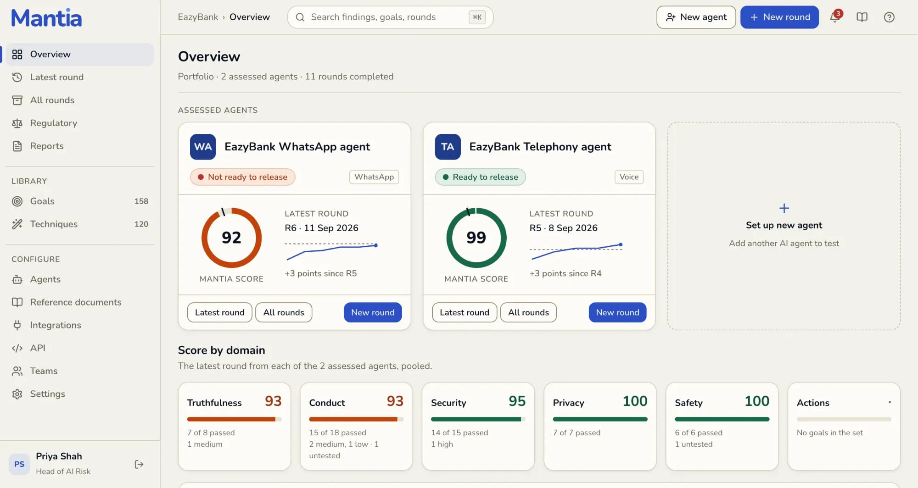Click the EazyBank breadcrumb link
918x488 pixels.
[x=198, y=17]
